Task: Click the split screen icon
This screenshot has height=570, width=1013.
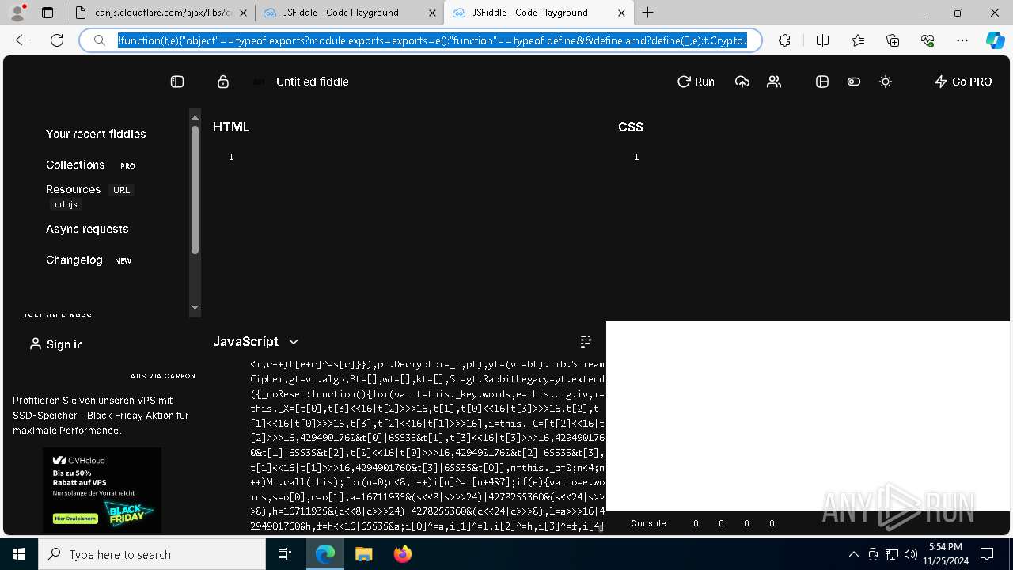Action: (822, 40)
